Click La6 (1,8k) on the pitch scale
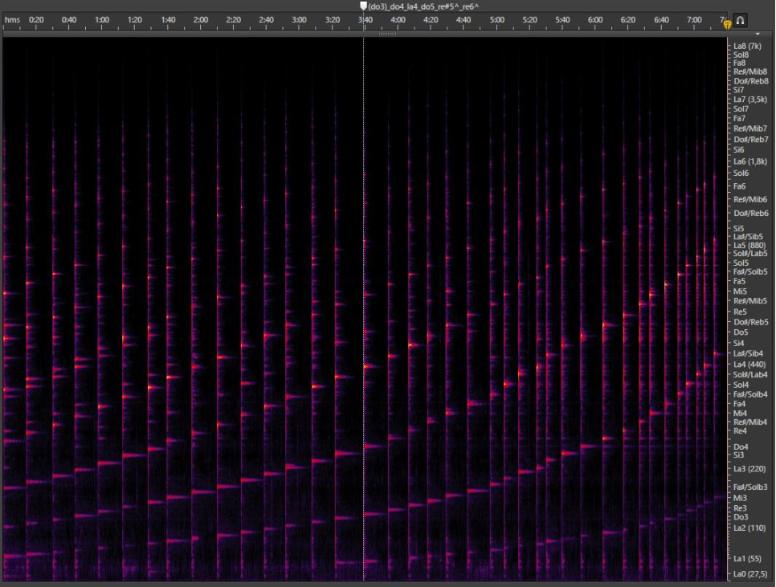The height and width of the screenshot is (587, 776). [750, 161]
